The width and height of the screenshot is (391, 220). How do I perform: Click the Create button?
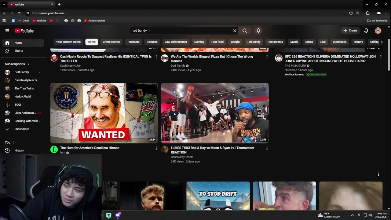(x=350, y=31)
